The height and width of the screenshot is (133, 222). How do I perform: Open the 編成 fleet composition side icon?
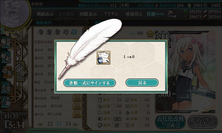click(6, 42)
